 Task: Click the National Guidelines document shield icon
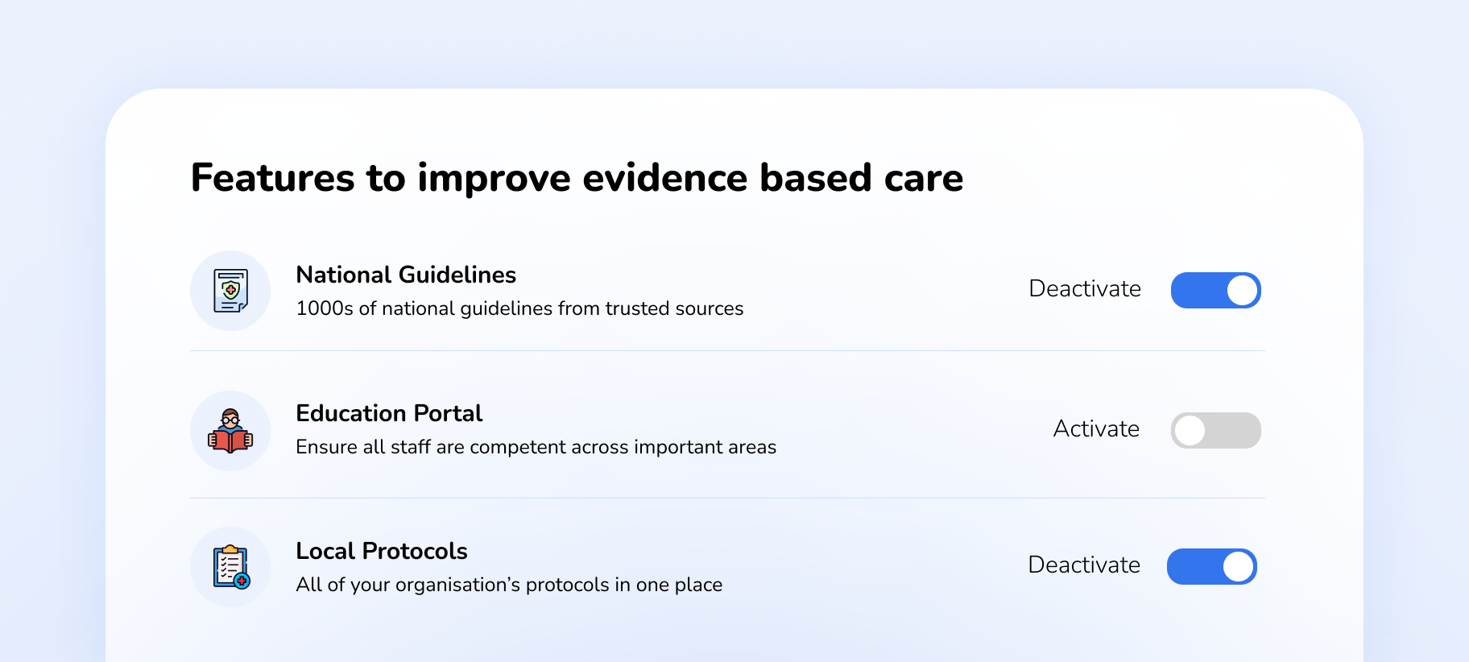click(x=230, y=291)
